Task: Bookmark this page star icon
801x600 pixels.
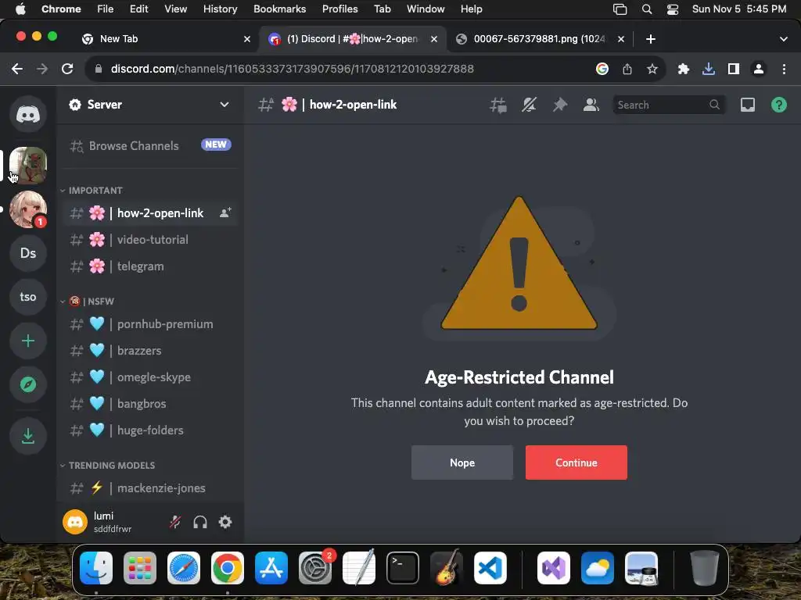Action: pos(652,69)
